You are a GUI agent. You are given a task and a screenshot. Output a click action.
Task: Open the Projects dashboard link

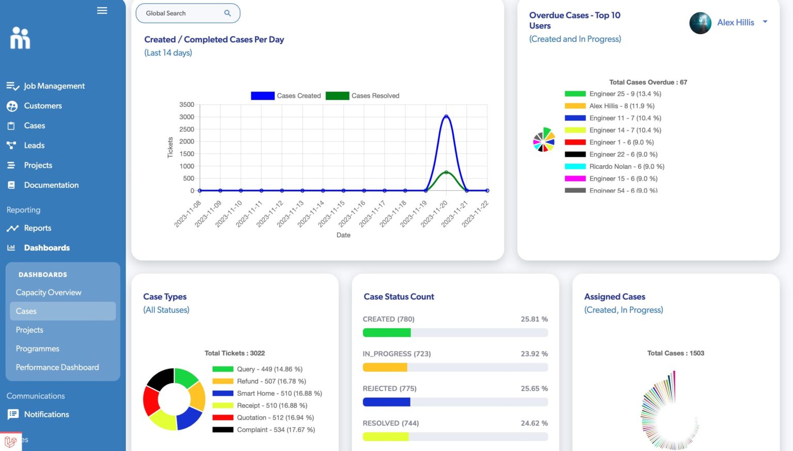[x=29, y=330]
